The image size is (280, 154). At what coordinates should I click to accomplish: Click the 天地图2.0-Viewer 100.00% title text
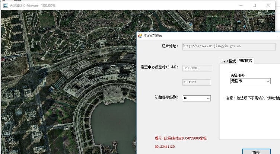point(32,6)
